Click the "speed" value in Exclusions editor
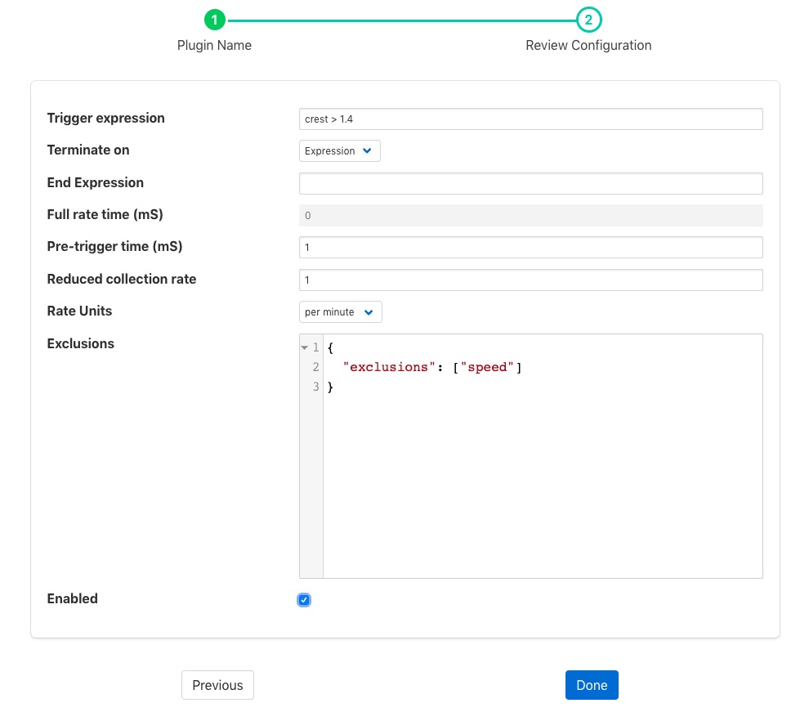 tap(487, 368)
